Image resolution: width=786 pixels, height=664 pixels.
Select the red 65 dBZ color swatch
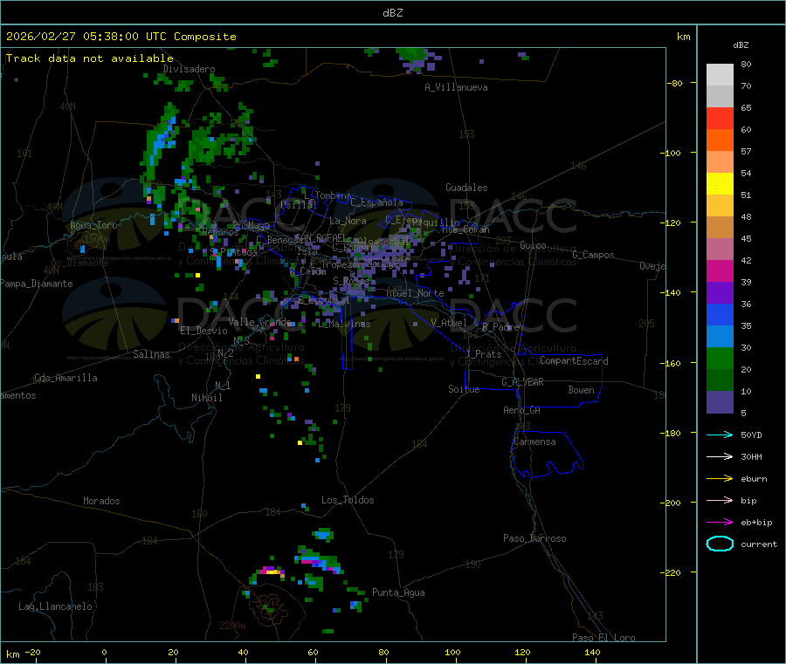(720, 118)
